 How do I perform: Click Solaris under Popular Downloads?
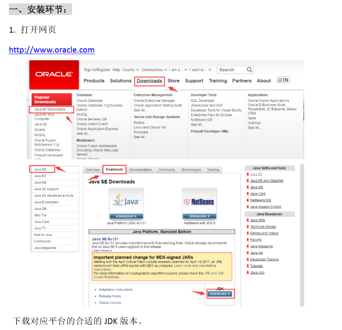(x=40, y=129)
